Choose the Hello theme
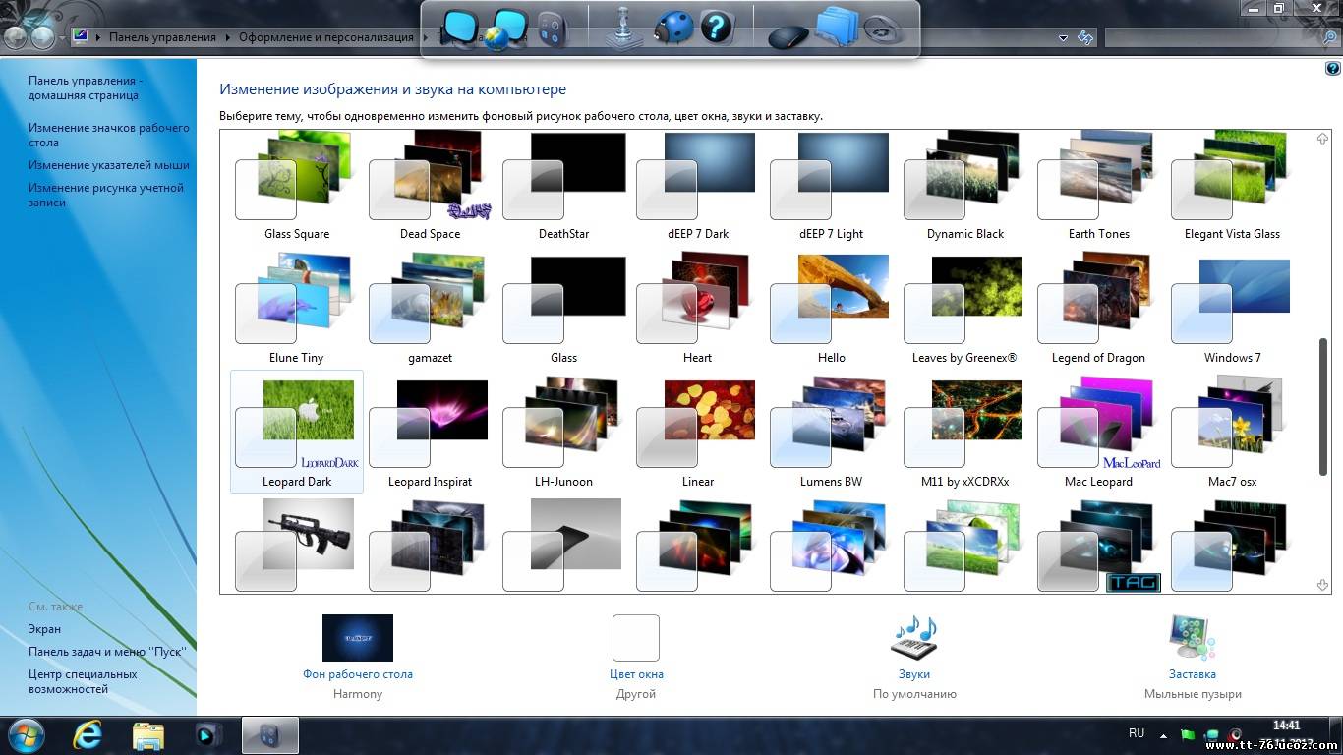The width and height of the screenshot is (1343, 755). 831,309
